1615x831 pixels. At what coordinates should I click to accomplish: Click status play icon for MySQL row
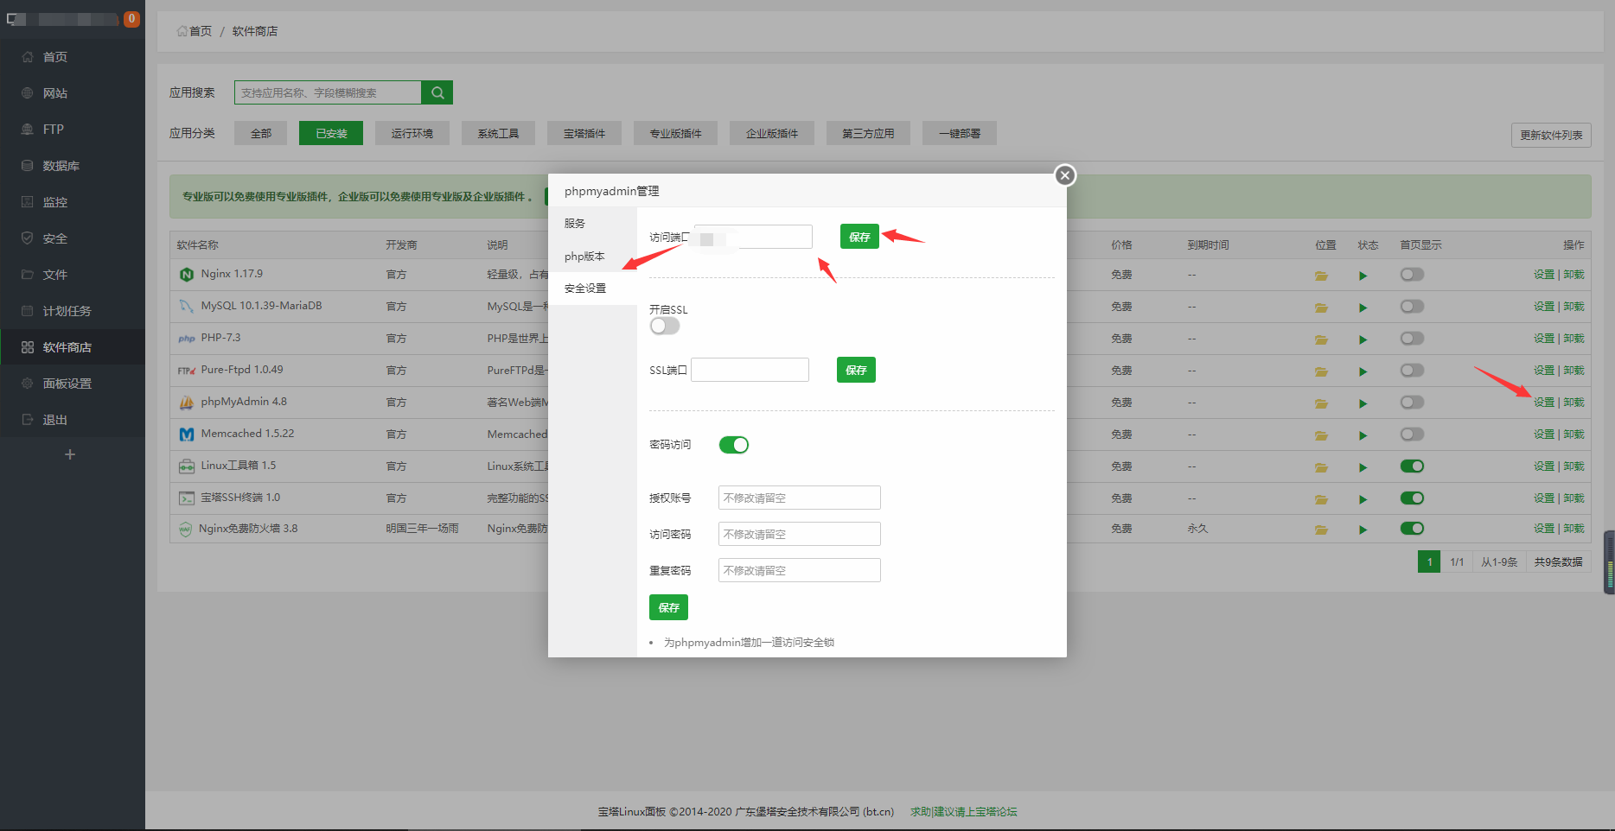coord(1363,308)
